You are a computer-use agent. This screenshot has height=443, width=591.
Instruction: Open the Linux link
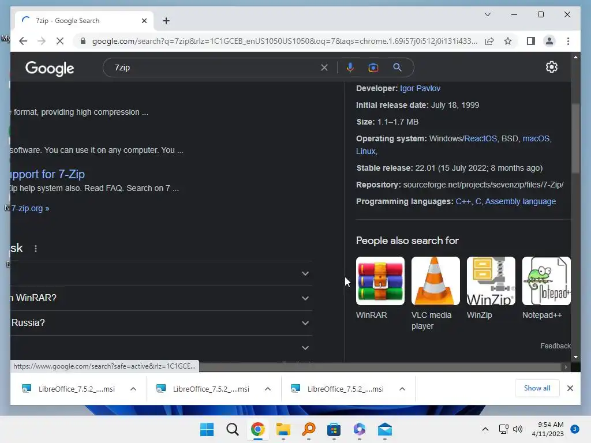pos(365,151)
